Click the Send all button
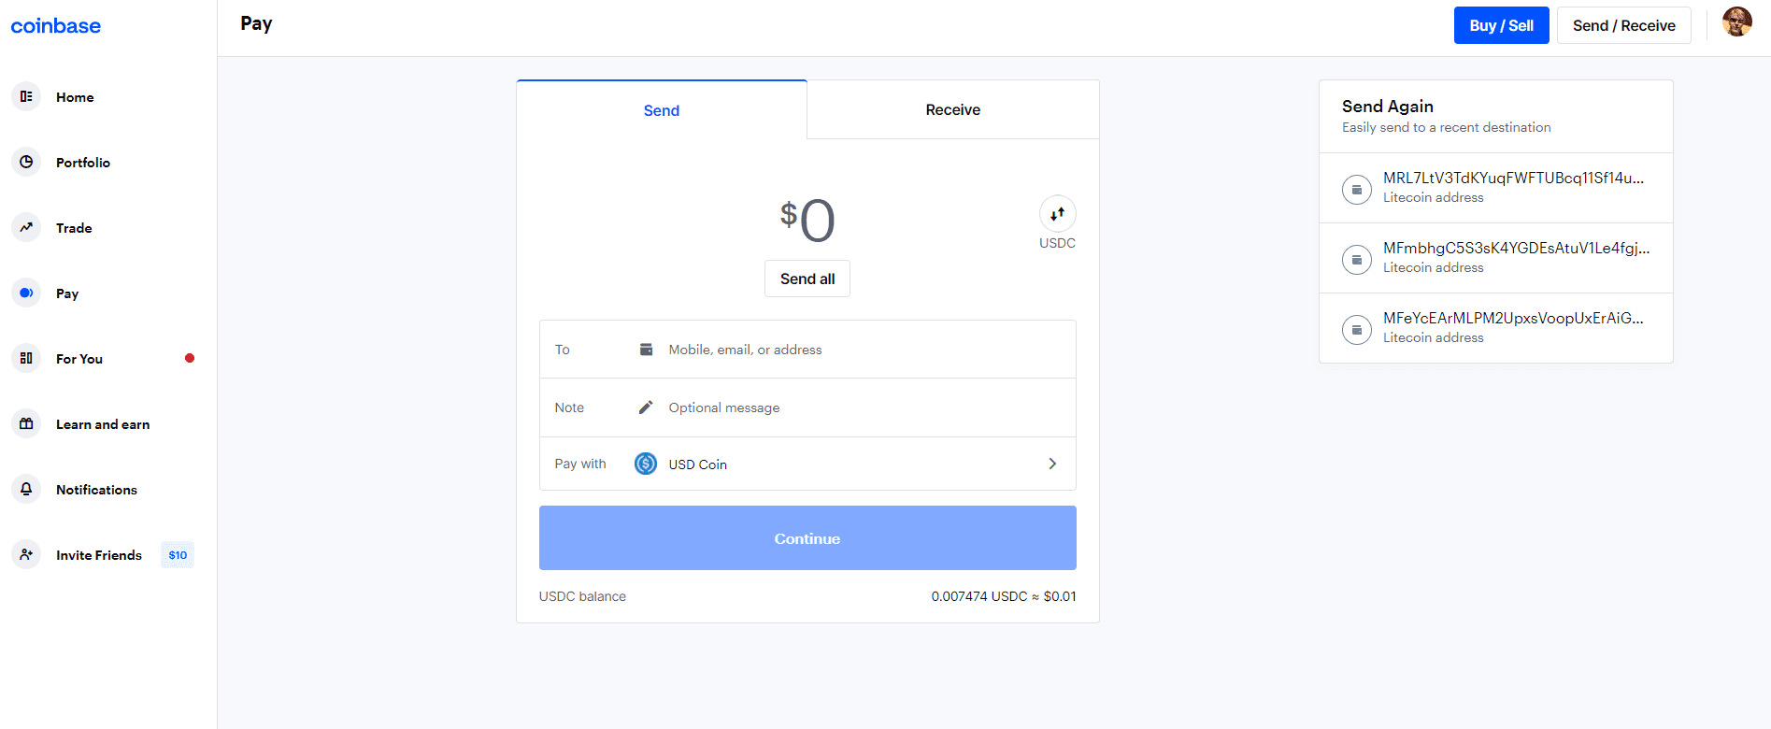Viewport: 1771px width, 729px height. click(807, 279)
